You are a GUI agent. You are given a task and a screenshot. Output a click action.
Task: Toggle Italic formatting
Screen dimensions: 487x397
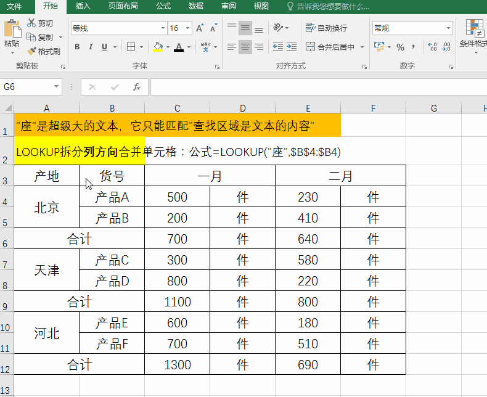point(91,47)
